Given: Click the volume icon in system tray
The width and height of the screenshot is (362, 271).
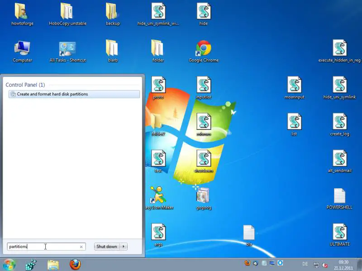Looking at the screenshot, I should tap(325, 265).
